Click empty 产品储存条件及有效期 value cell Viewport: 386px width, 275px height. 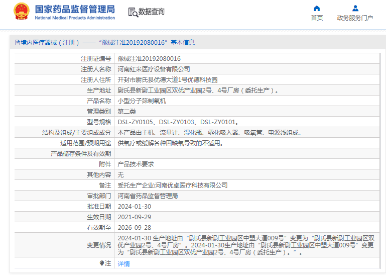point(247,154)
